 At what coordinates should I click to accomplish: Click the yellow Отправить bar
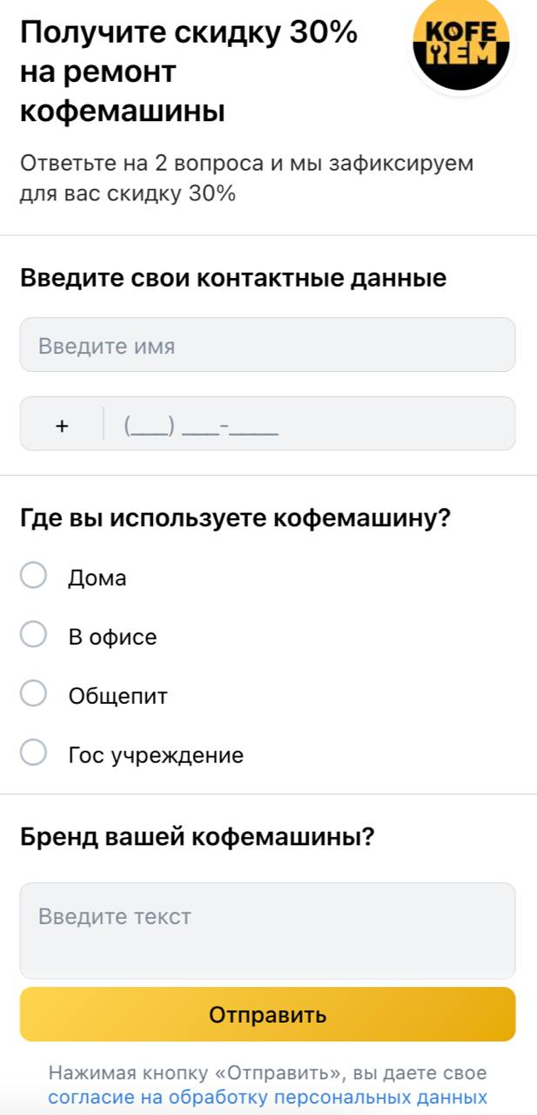coord(268,1014)
